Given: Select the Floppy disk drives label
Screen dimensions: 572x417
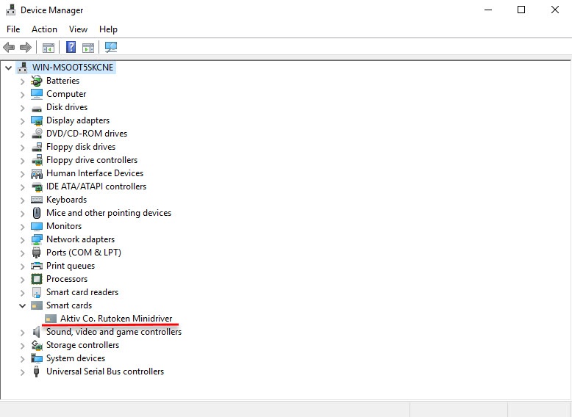Looking at the screenshot, I should click(81, 147).
